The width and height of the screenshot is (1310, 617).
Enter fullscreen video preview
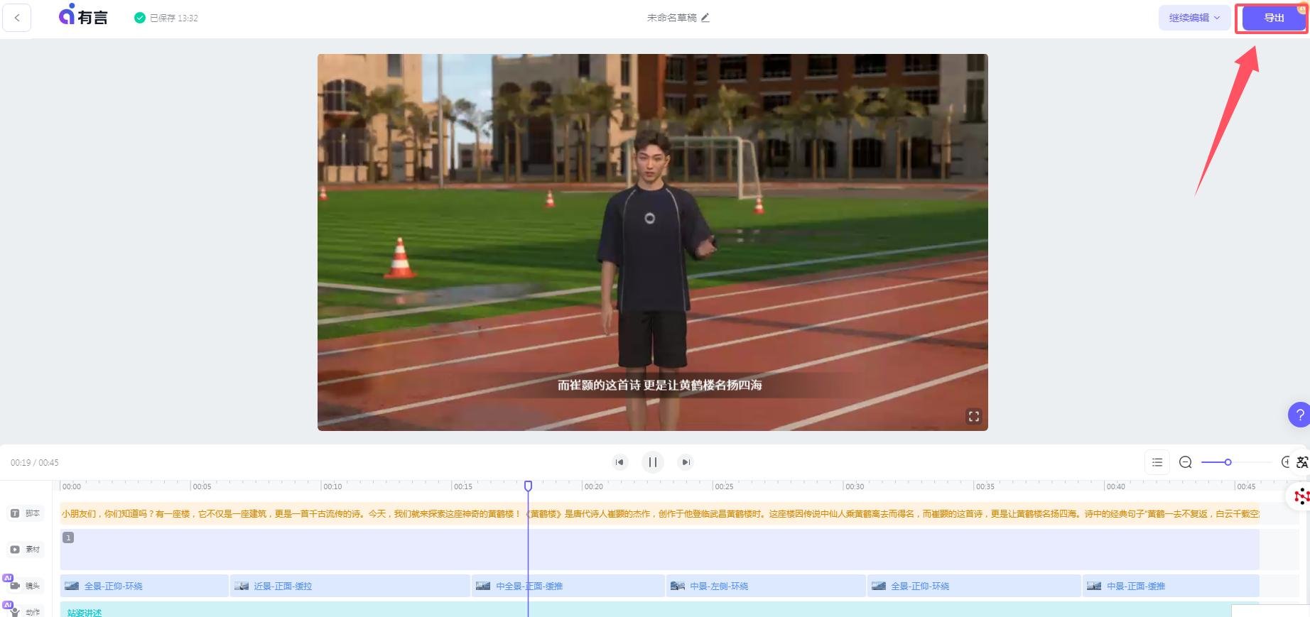973,417
